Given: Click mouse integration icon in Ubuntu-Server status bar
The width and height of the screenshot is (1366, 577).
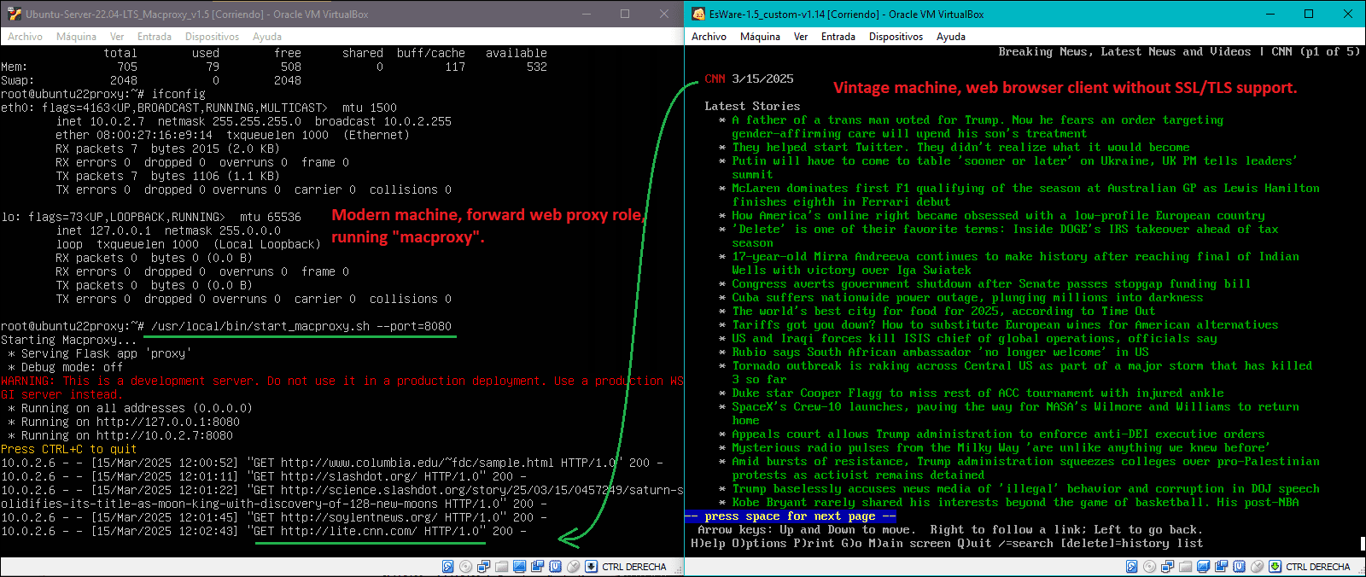Looking at the screenshot, I should point(574,566).
